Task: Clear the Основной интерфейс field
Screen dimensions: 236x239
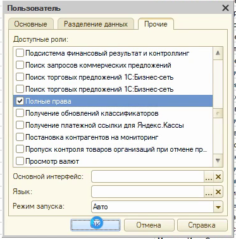Action: 218,176
